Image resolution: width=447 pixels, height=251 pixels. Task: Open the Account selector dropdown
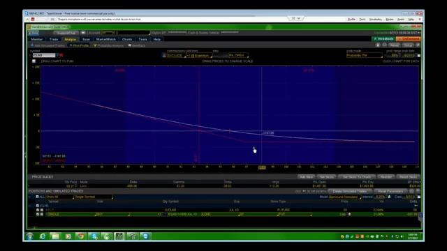click(x=126, y=33)
